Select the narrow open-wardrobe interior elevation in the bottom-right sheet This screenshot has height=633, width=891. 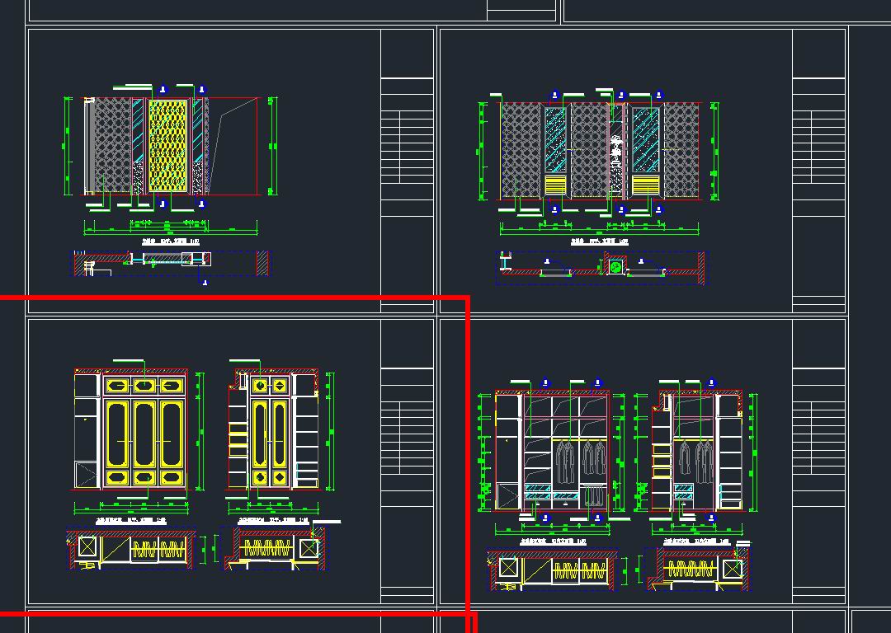pyautogui.click(x=697, y=450)
